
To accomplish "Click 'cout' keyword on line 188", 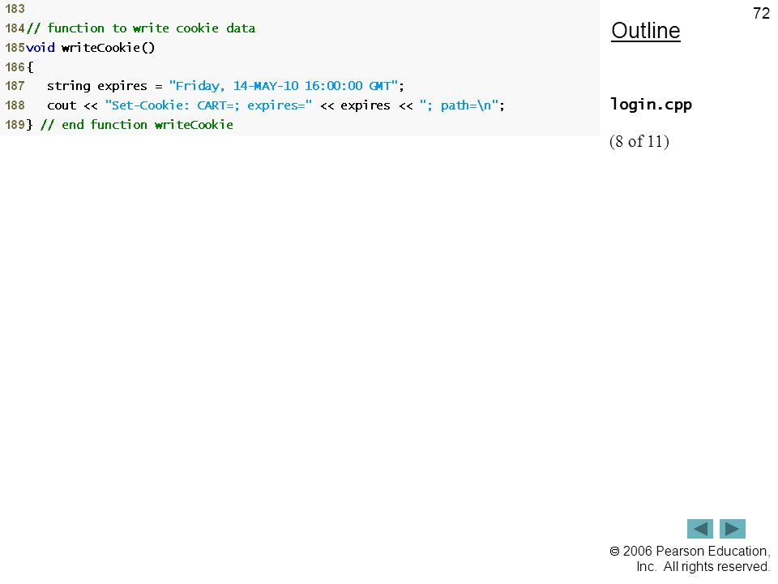I will click(x=62, y=105).
